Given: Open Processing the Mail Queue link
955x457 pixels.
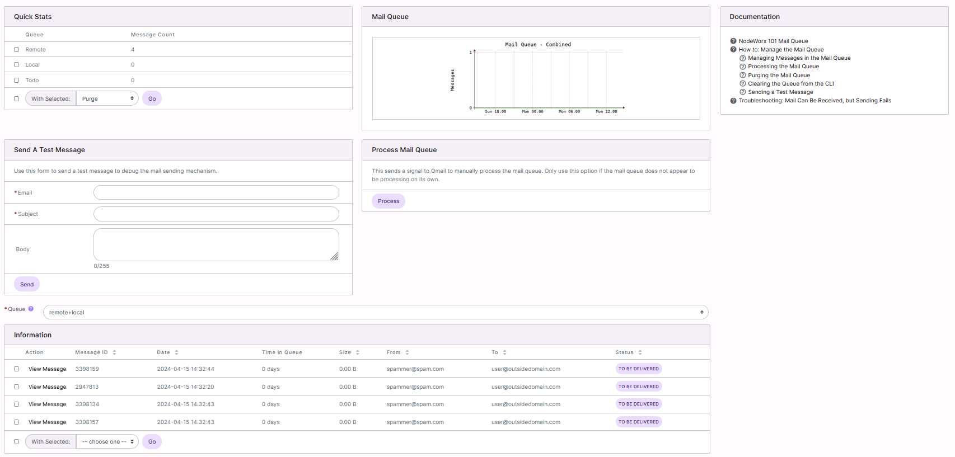Looking at the screenshot, I should click(783, 67).
